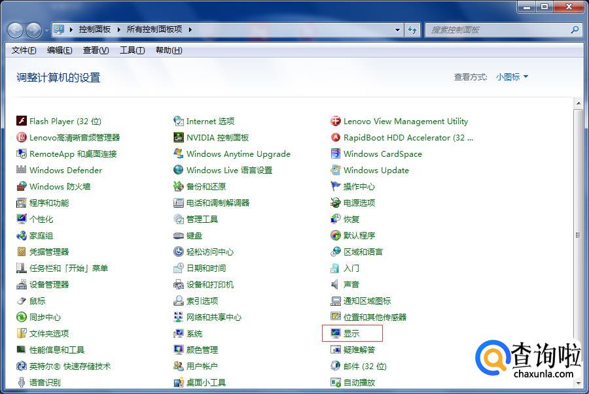Image resolution: width=589 pixels, height=394 pixels.
Task: Open the Windows 防火墙 icon
Action: (x=22, y=186)
